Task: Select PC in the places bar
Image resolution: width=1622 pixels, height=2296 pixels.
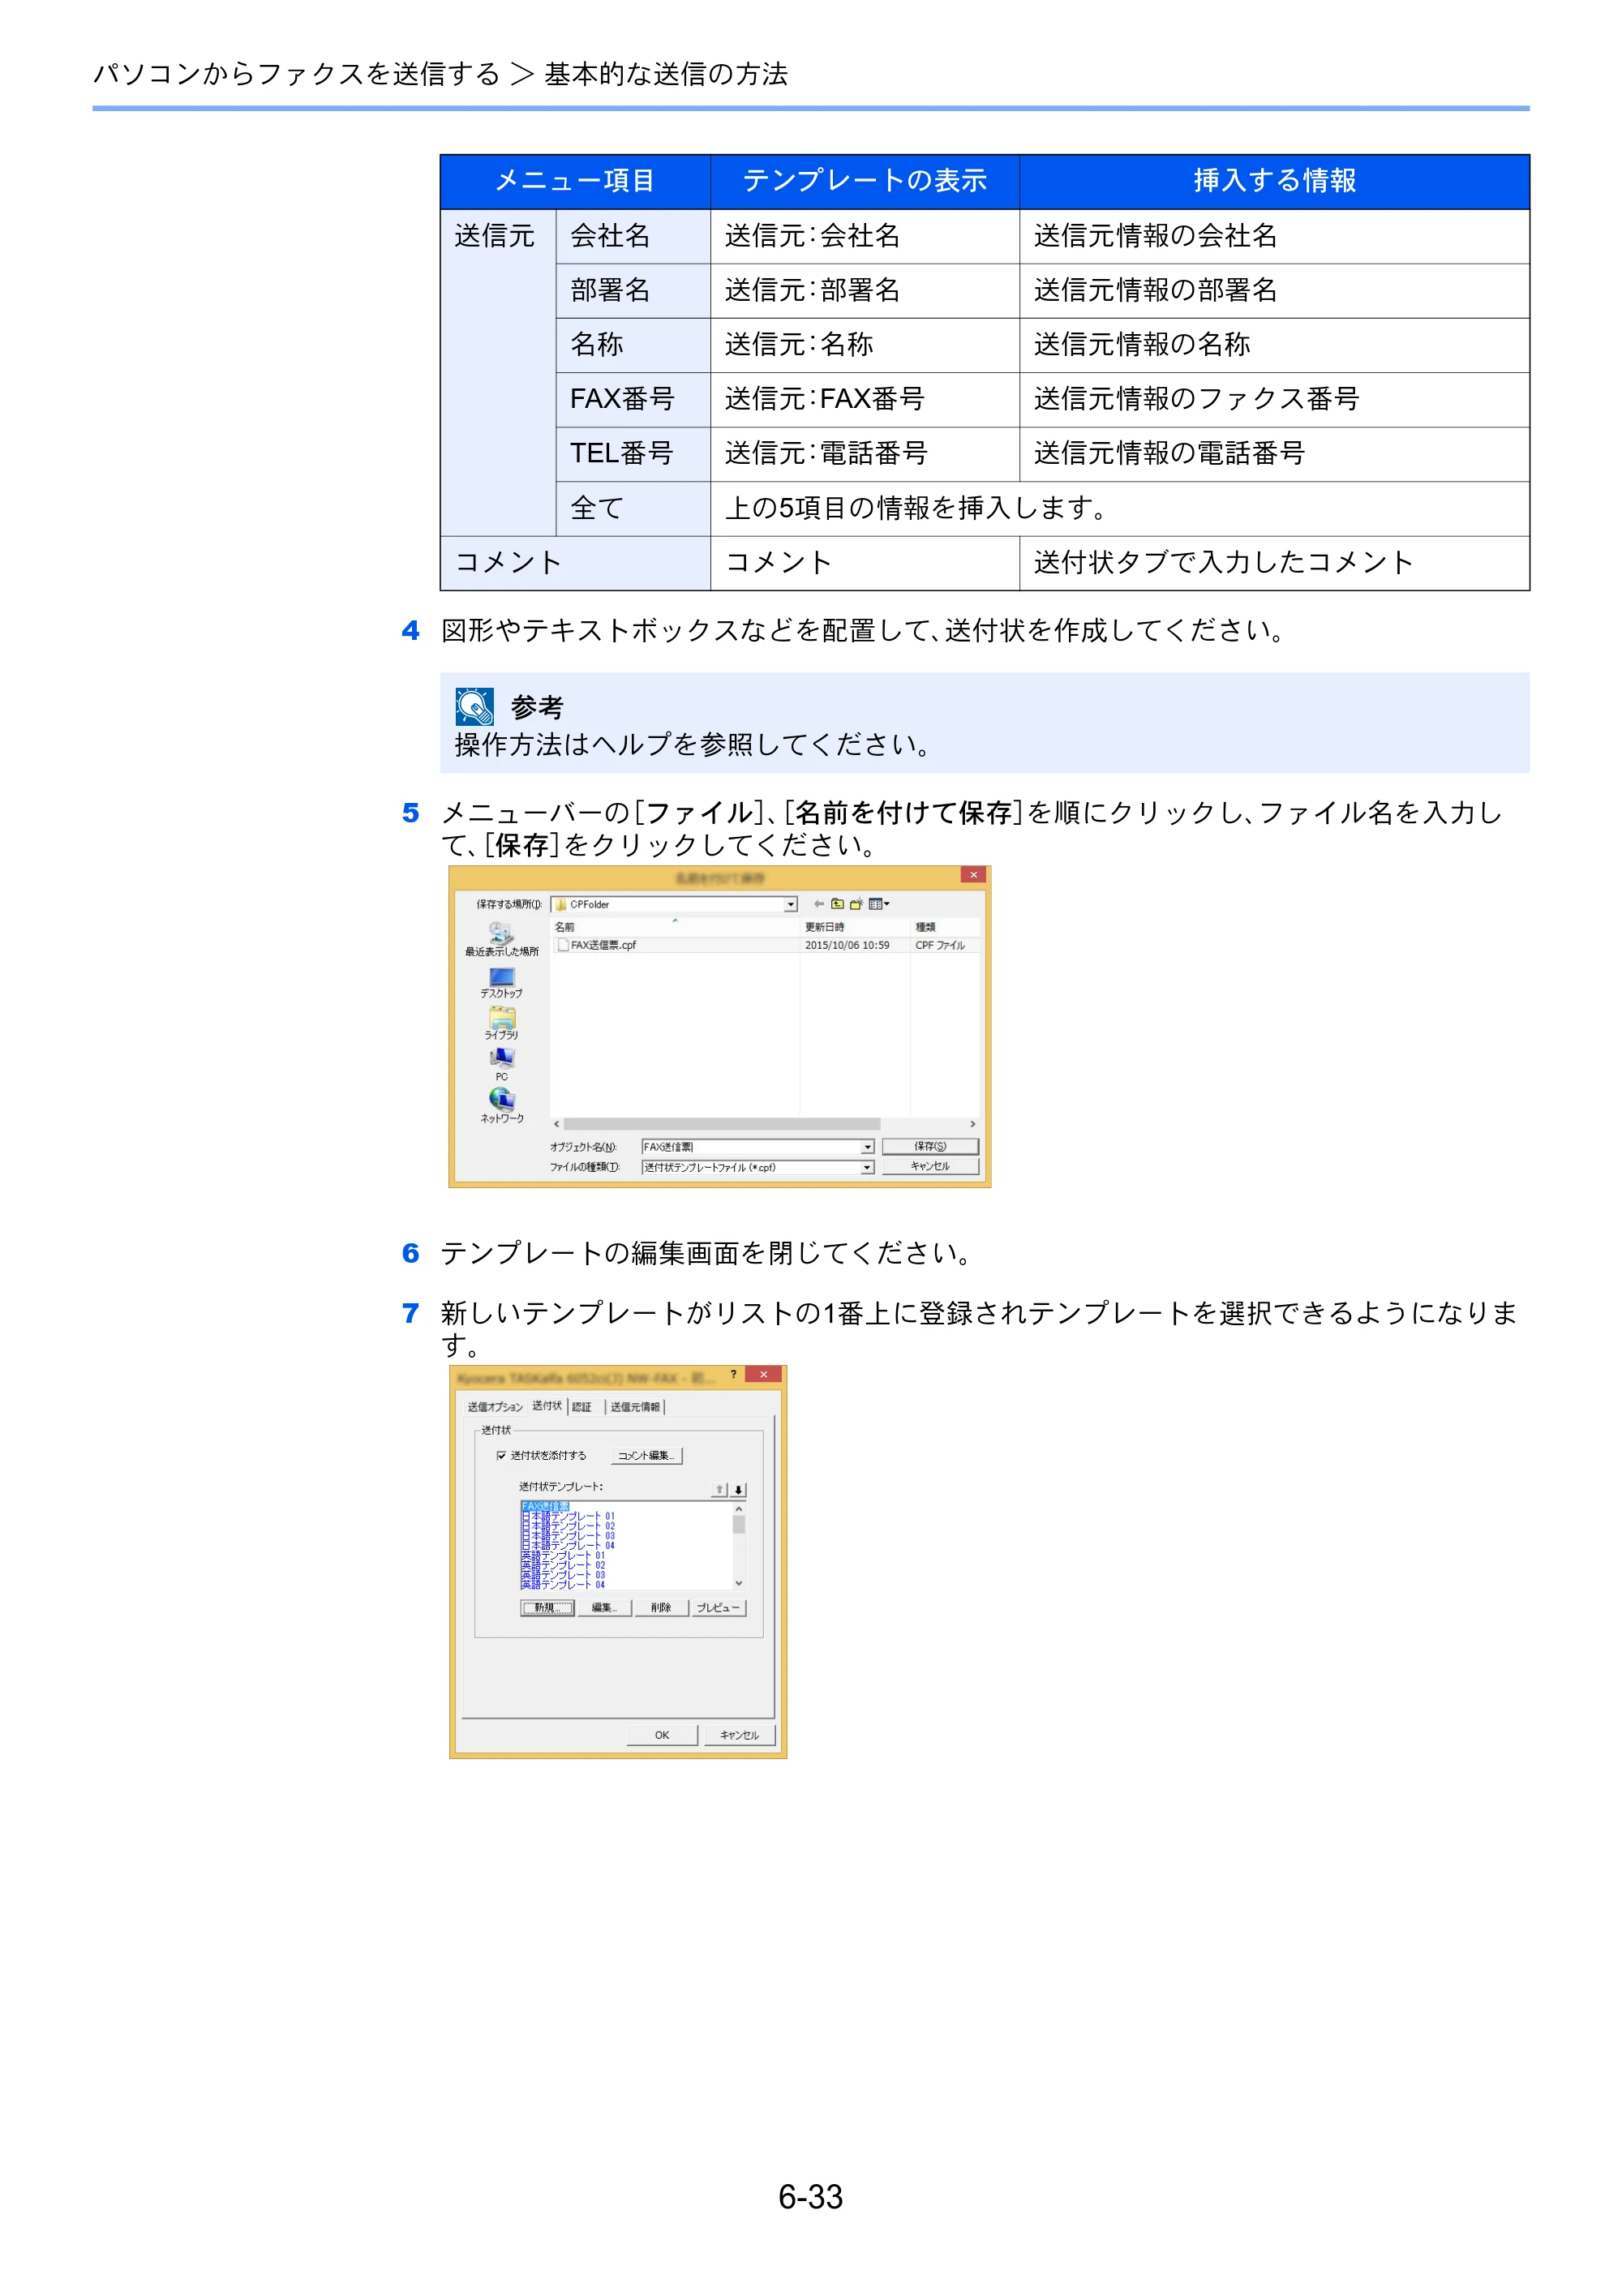Action: (x=501, y=1065)
